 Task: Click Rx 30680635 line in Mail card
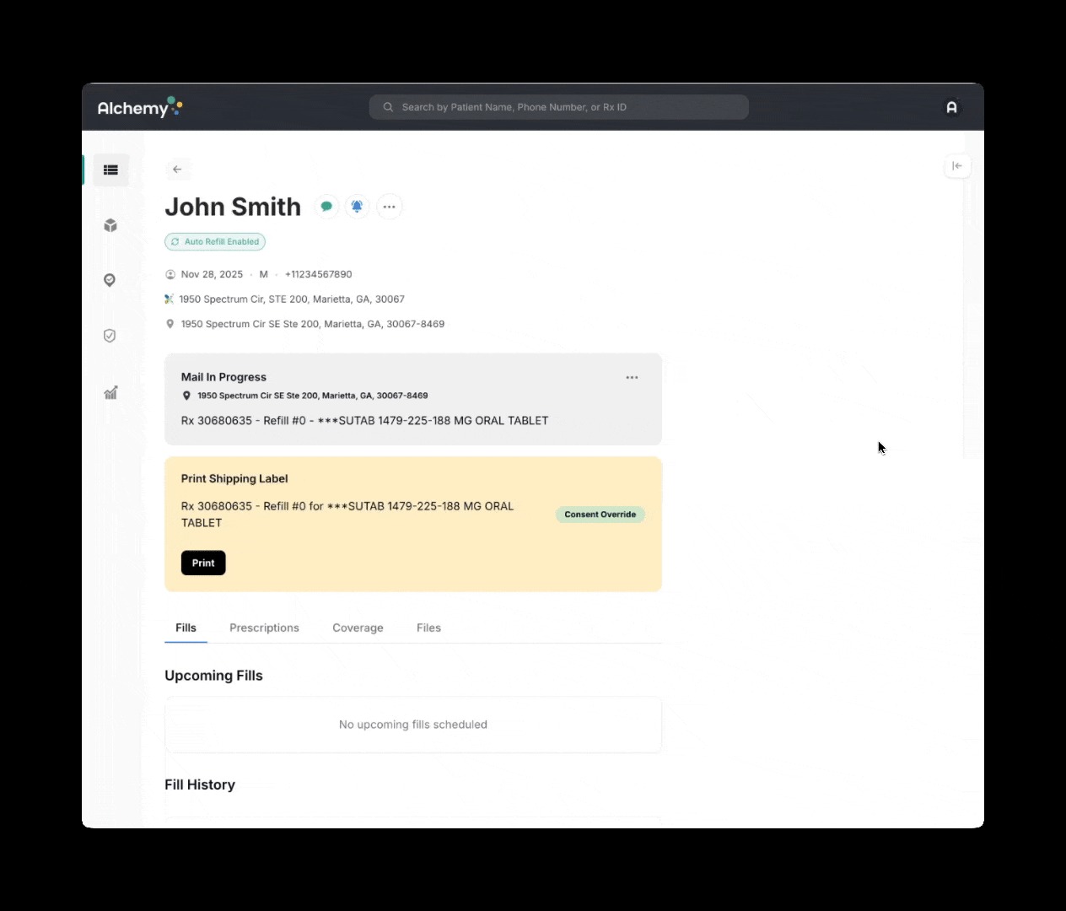point(364,421)
